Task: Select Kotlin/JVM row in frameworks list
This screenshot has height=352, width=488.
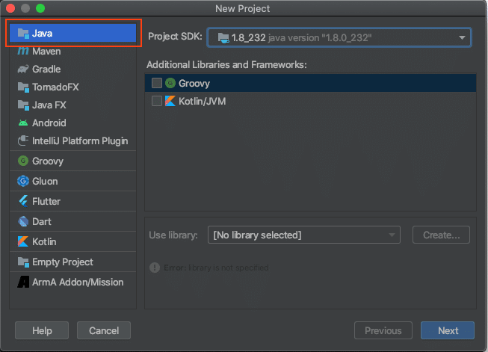Action: pos(310,101)
